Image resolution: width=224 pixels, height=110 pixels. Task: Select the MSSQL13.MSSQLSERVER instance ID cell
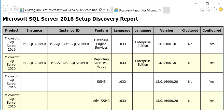pyautogui.click(x=69, y=44)
